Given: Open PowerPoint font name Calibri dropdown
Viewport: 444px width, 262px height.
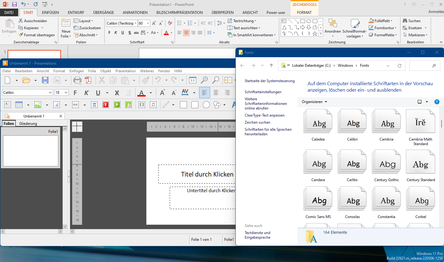Looking at the screenshot, I should tap(135, 23).
